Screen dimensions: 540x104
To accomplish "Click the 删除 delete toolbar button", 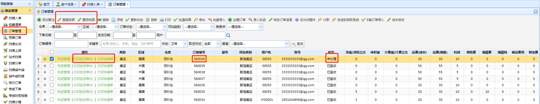I will (x=103, y=20).
